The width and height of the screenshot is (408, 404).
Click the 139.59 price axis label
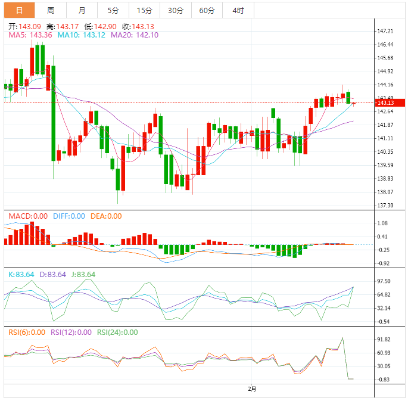pyautogui.click(x=385, y=165)
